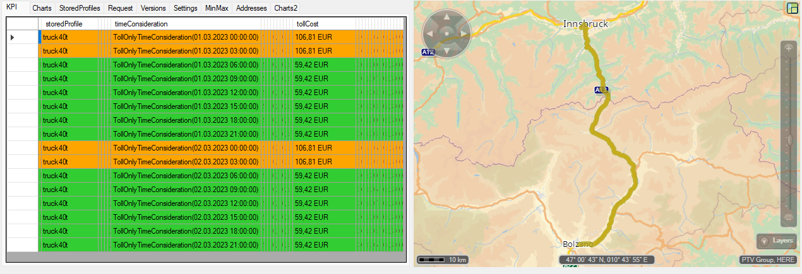Go to the Addresses tab
Viewport: 802px width, 274px height.
click(x=252, y=8)
